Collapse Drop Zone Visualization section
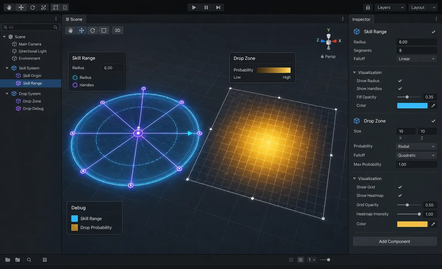This screenshot has height=269, width=442. tap(354, 179)
